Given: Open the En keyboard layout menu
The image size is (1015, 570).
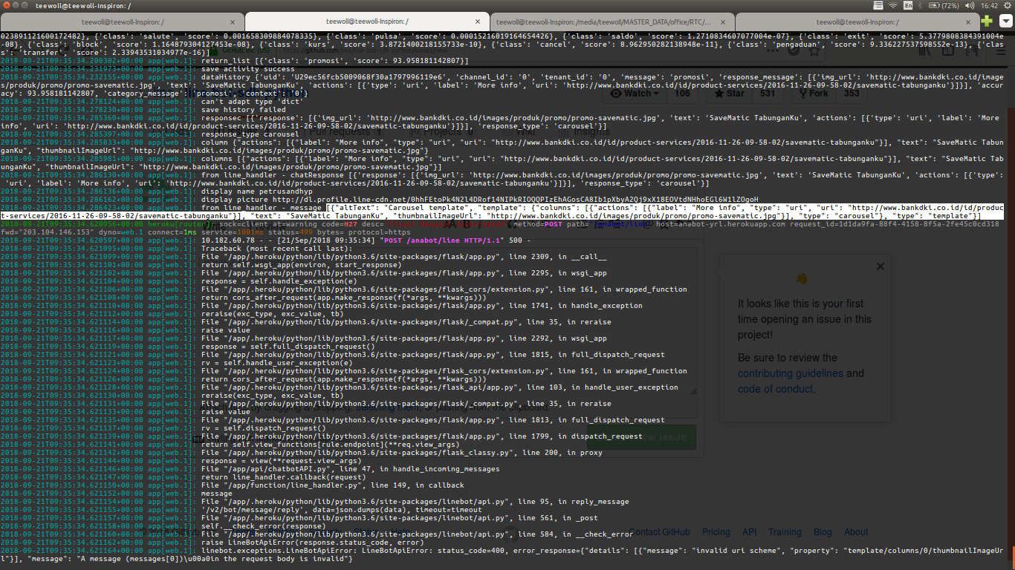Looking at the screenshot, I should [x=909, y=6].
